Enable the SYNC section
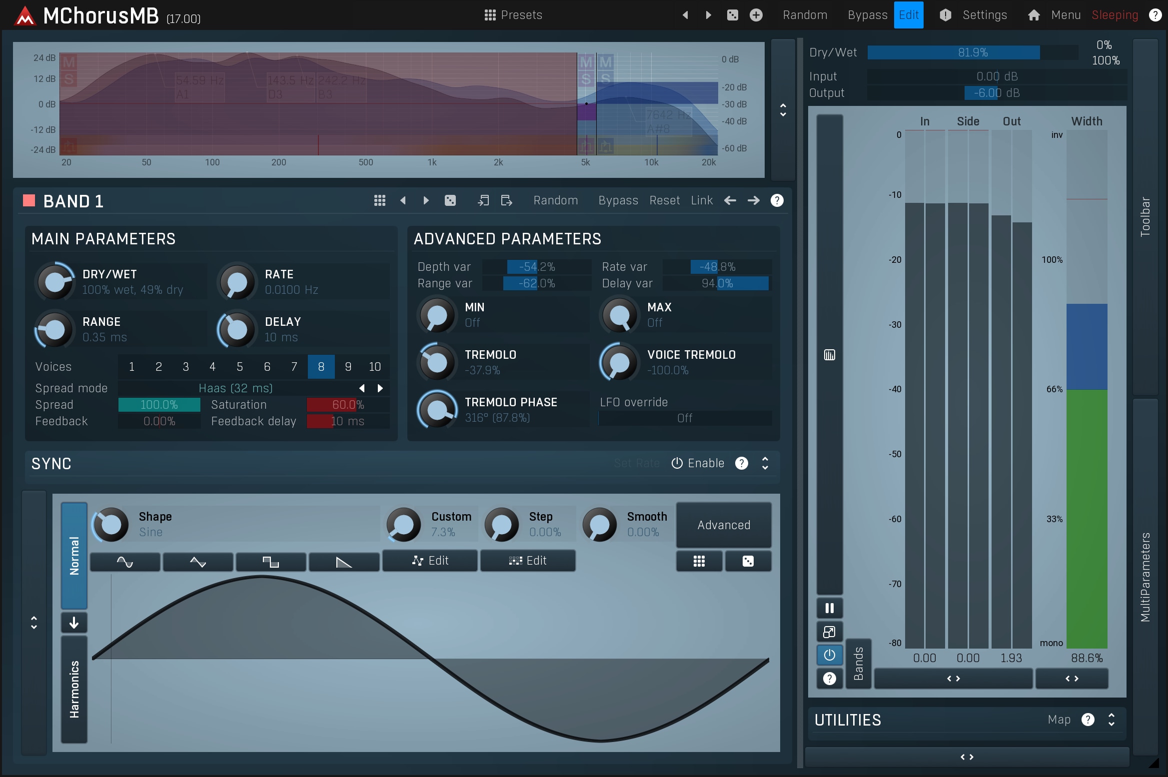 [698, 463]
